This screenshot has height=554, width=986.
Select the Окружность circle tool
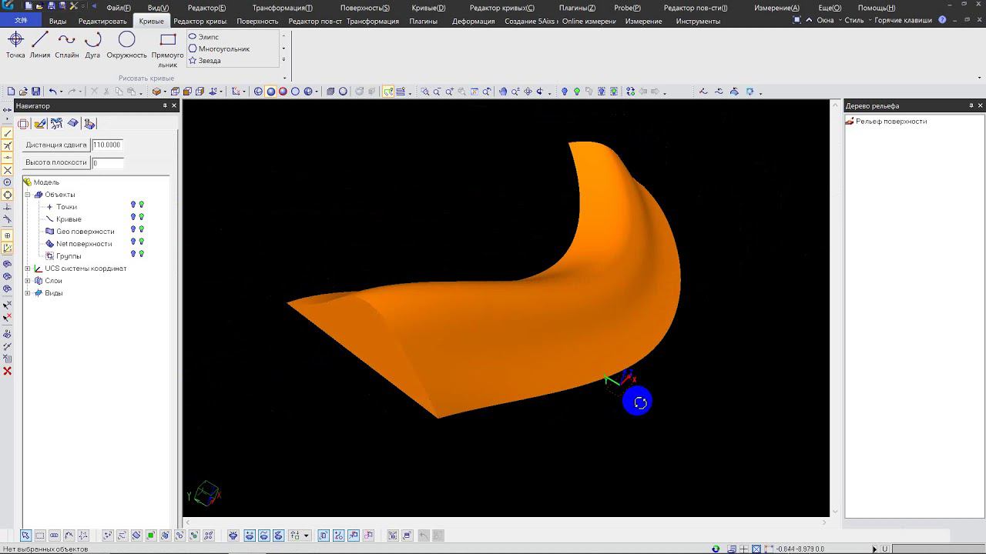126,45
